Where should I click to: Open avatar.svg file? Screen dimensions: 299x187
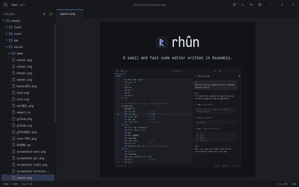pyautogui.click(x=28, y=67)
